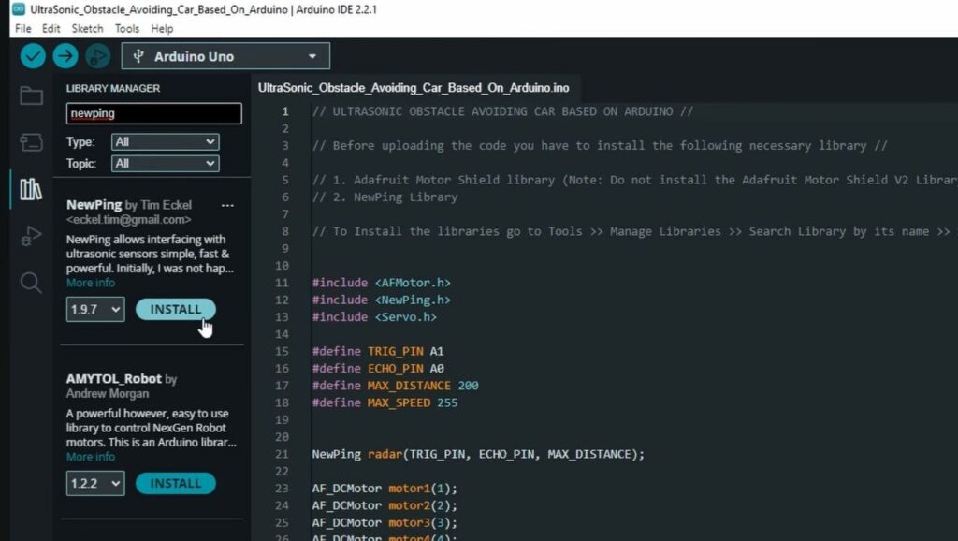Open the Topic filter dropdown

pyautogui.click(x=165, y=163)
